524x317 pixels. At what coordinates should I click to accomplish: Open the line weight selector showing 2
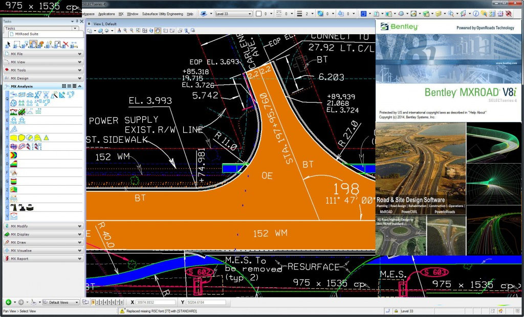(305, 14)
